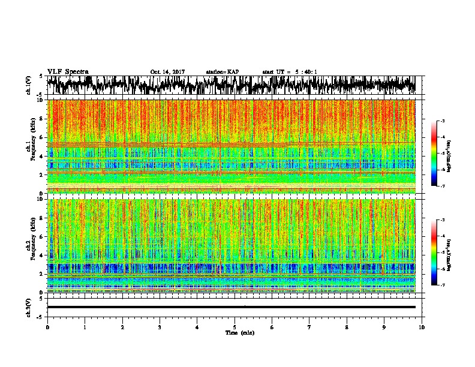The width and height of the screenshot is (475, 367).
Task: Select the "start UT = 5 :40: 1" text
Action: click(x=290, y=72)
